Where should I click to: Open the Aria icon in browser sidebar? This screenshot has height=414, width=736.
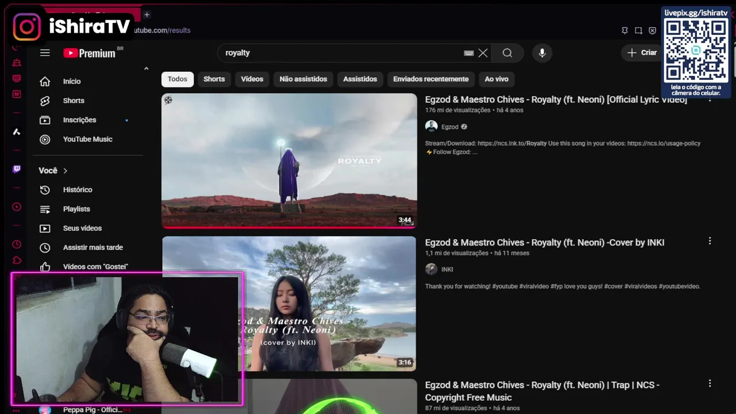pyautogui.click(x=17, y=132)
